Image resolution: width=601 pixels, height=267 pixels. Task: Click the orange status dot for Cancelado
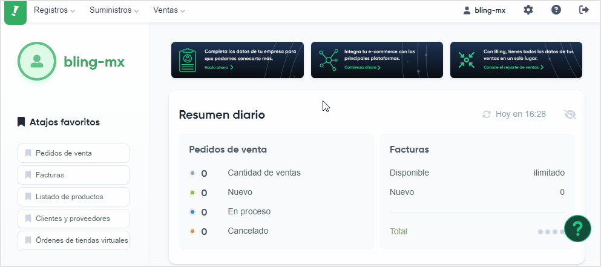[x=193, y=231]
